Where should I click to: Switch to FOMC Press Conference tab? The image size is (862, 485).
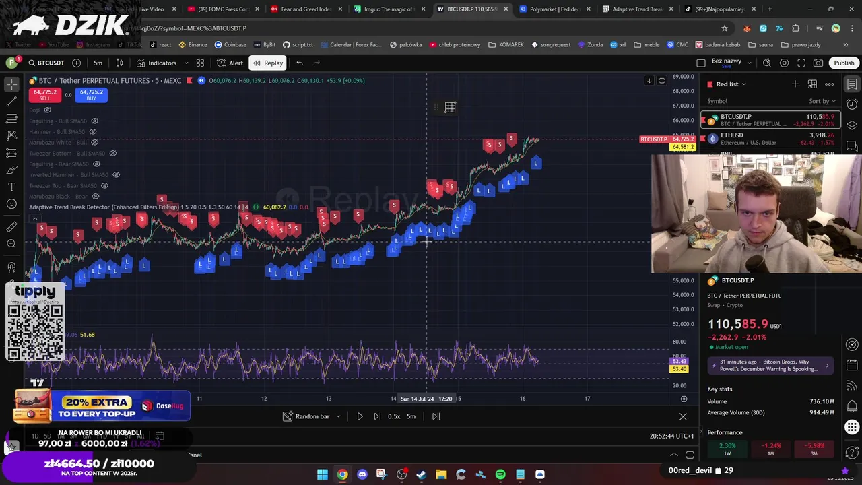click(x=223, y=9)
